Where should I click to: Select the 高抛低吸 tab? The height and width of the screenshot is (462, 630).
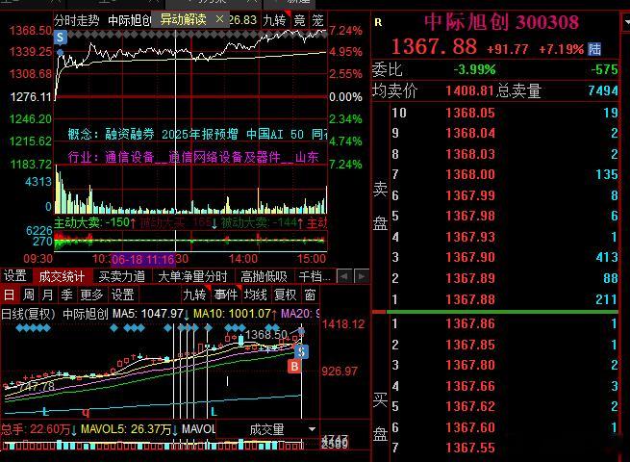[x=264, y=276]
